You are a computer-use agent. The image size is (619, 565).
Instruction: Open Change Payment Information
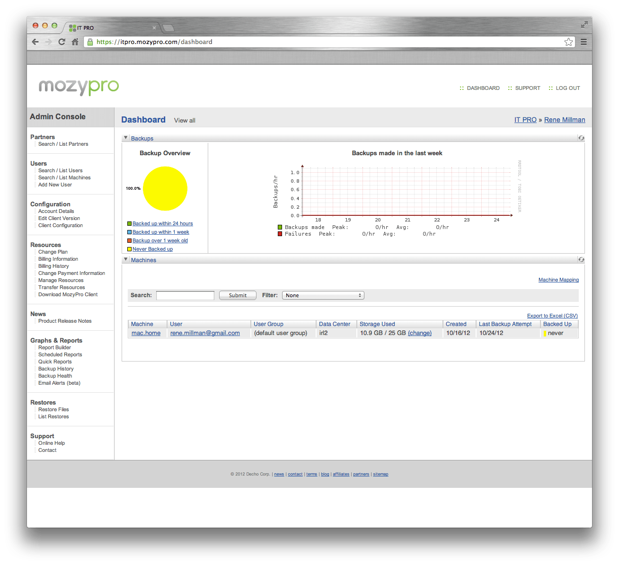pyautogui.click(x=71, y=273)
